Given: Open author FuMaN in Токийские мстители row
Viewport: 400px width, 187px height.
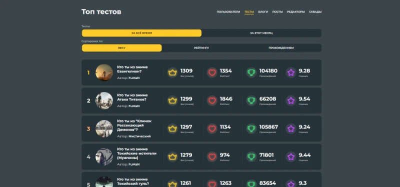Looking at the screenshot, I should (x=134, y=164).
